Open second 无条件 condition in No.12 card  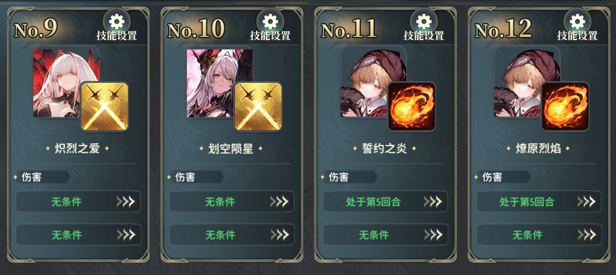538,234
